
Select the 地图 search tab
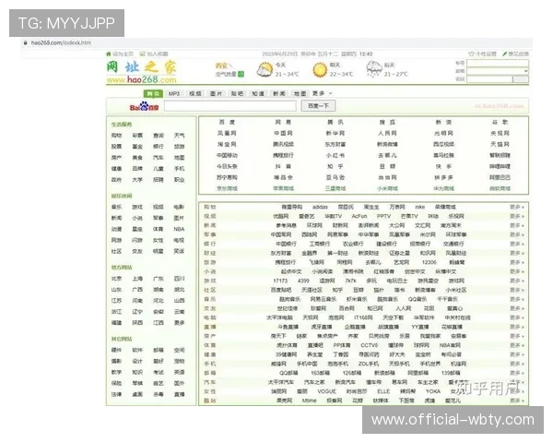tap(299, 93)
